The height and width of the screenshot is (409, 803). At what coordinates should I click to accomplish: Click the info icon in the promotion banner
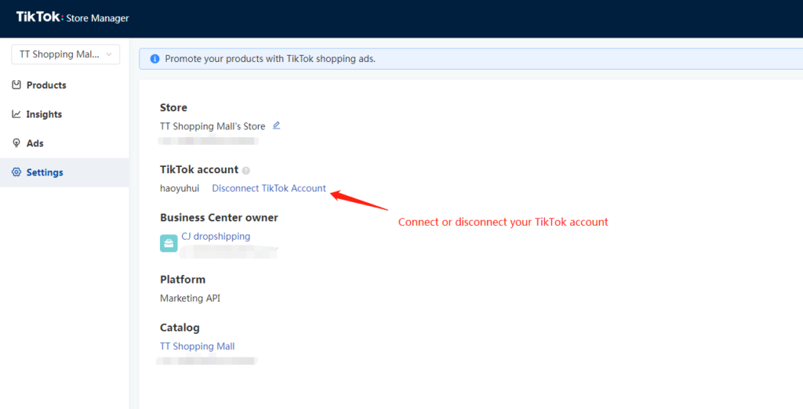154,59
